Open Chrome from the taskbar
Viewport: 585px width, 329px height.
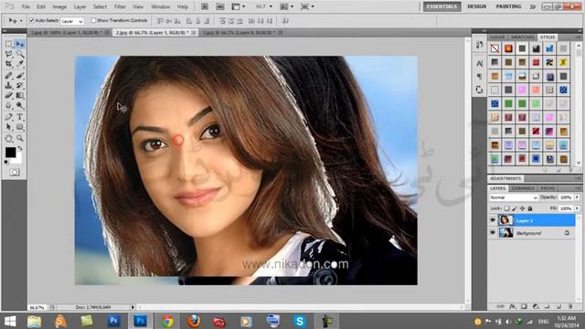coord(167,321)
